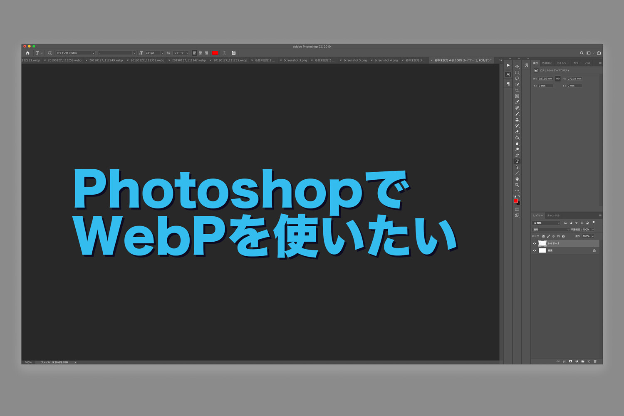Toggle Character and Paragraph panels button
Image resolution: width=624 pixels, height=416 pixels.
pyautogui.click(x=233, y=53)
